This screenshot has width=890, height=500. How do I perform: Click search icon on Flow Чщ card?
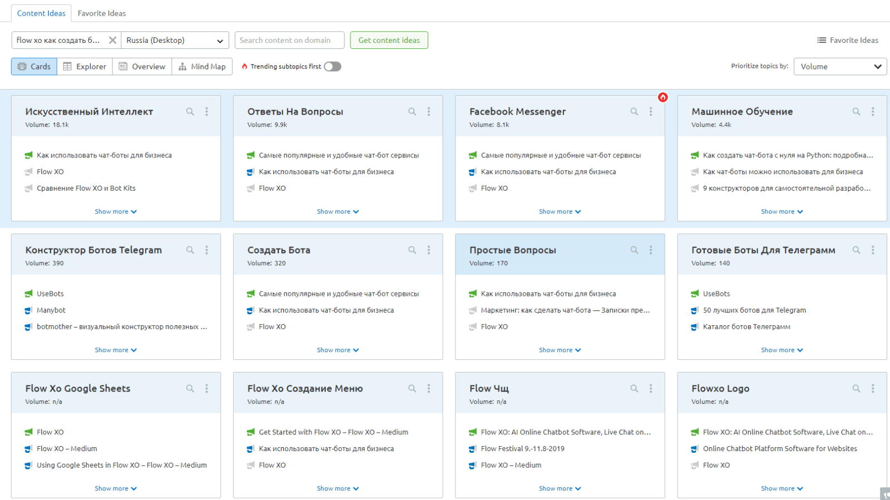pyautogui.click(x=634, y=389)
